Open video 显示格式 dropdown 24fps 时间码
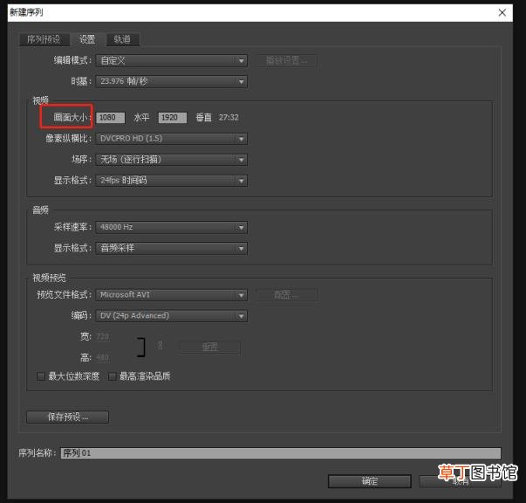 [172, 181]
